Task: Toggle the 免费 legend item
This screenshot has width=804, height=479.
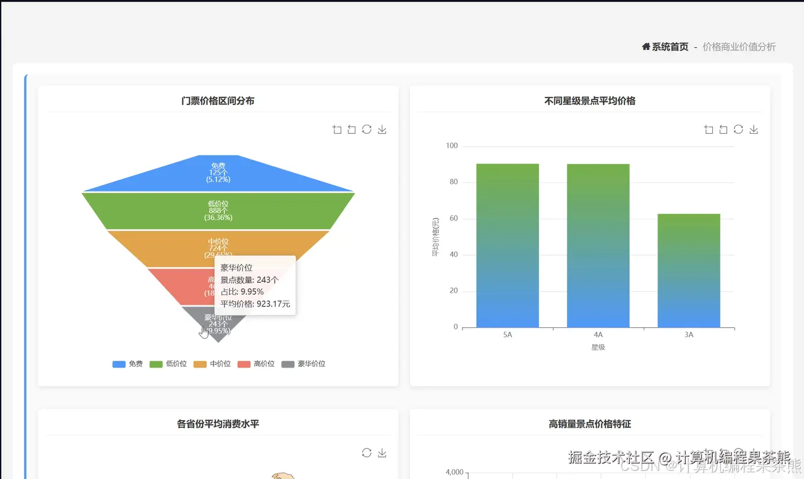Action: point(127,364)
